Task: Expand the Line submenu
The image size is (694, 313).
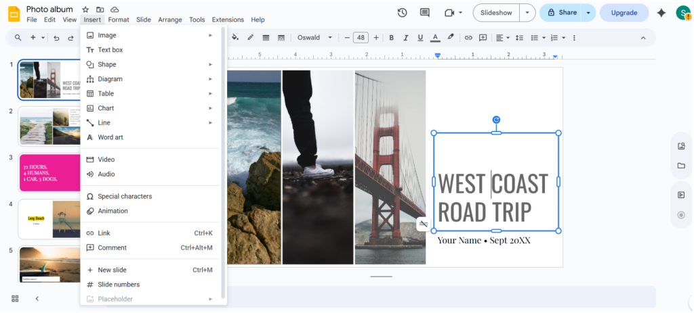Action: pos(150,123)
